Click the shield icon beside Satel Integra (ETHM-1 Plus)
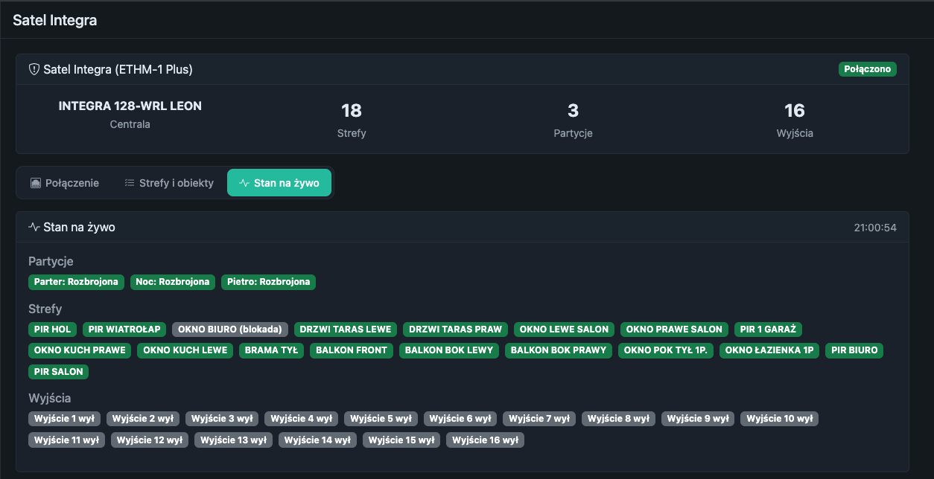Viewport: 934px width, 479px height. click(x=34, y=69)
